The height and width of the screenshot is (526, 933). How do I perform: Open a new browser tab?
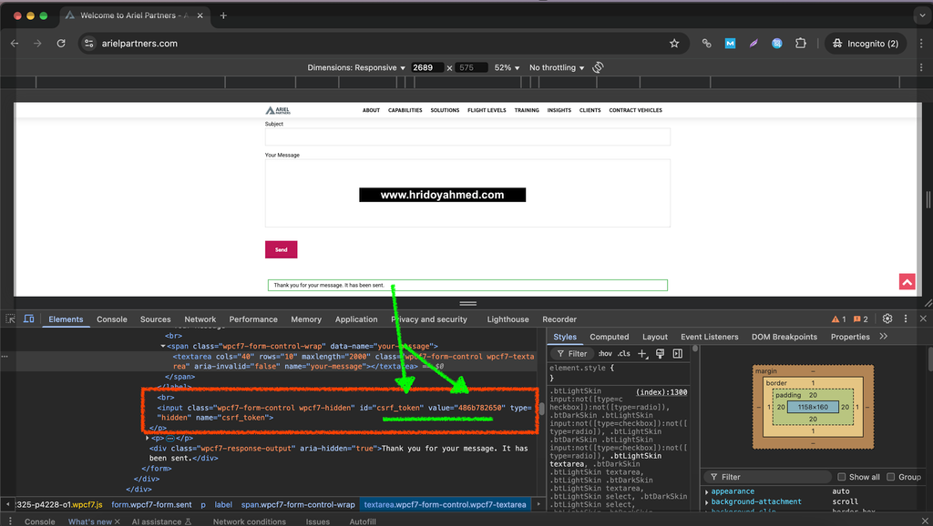[x=223, y=15]
